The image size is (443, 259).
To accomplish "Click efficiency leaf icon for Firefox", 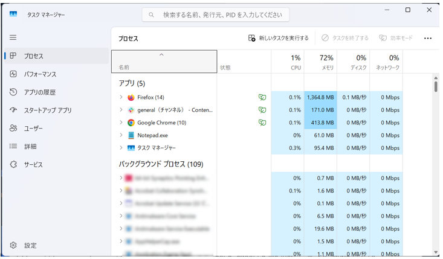I will coord(262,97).
